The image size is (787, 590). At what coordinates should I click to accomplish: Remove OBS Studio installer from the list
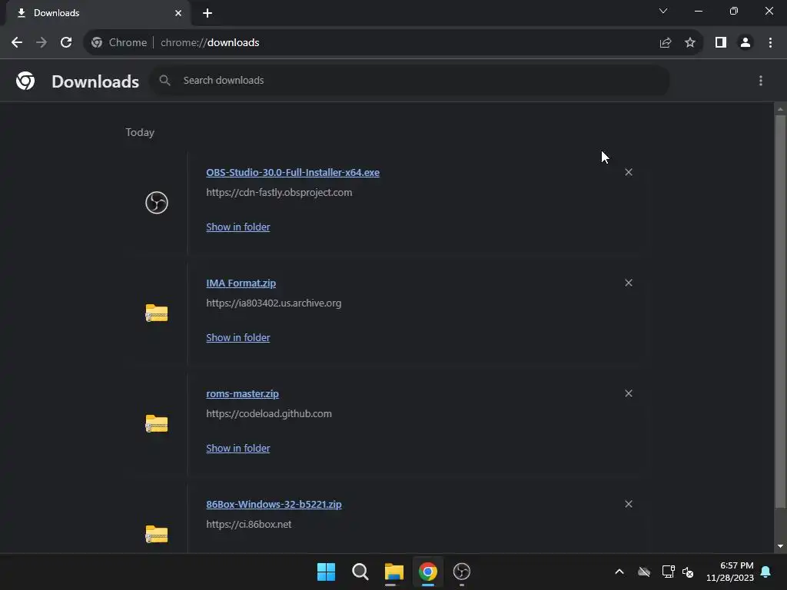click(x=629, y=172)
